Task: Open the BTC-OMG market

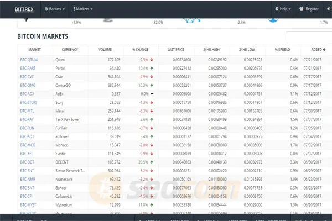Action: coord(28,85)
